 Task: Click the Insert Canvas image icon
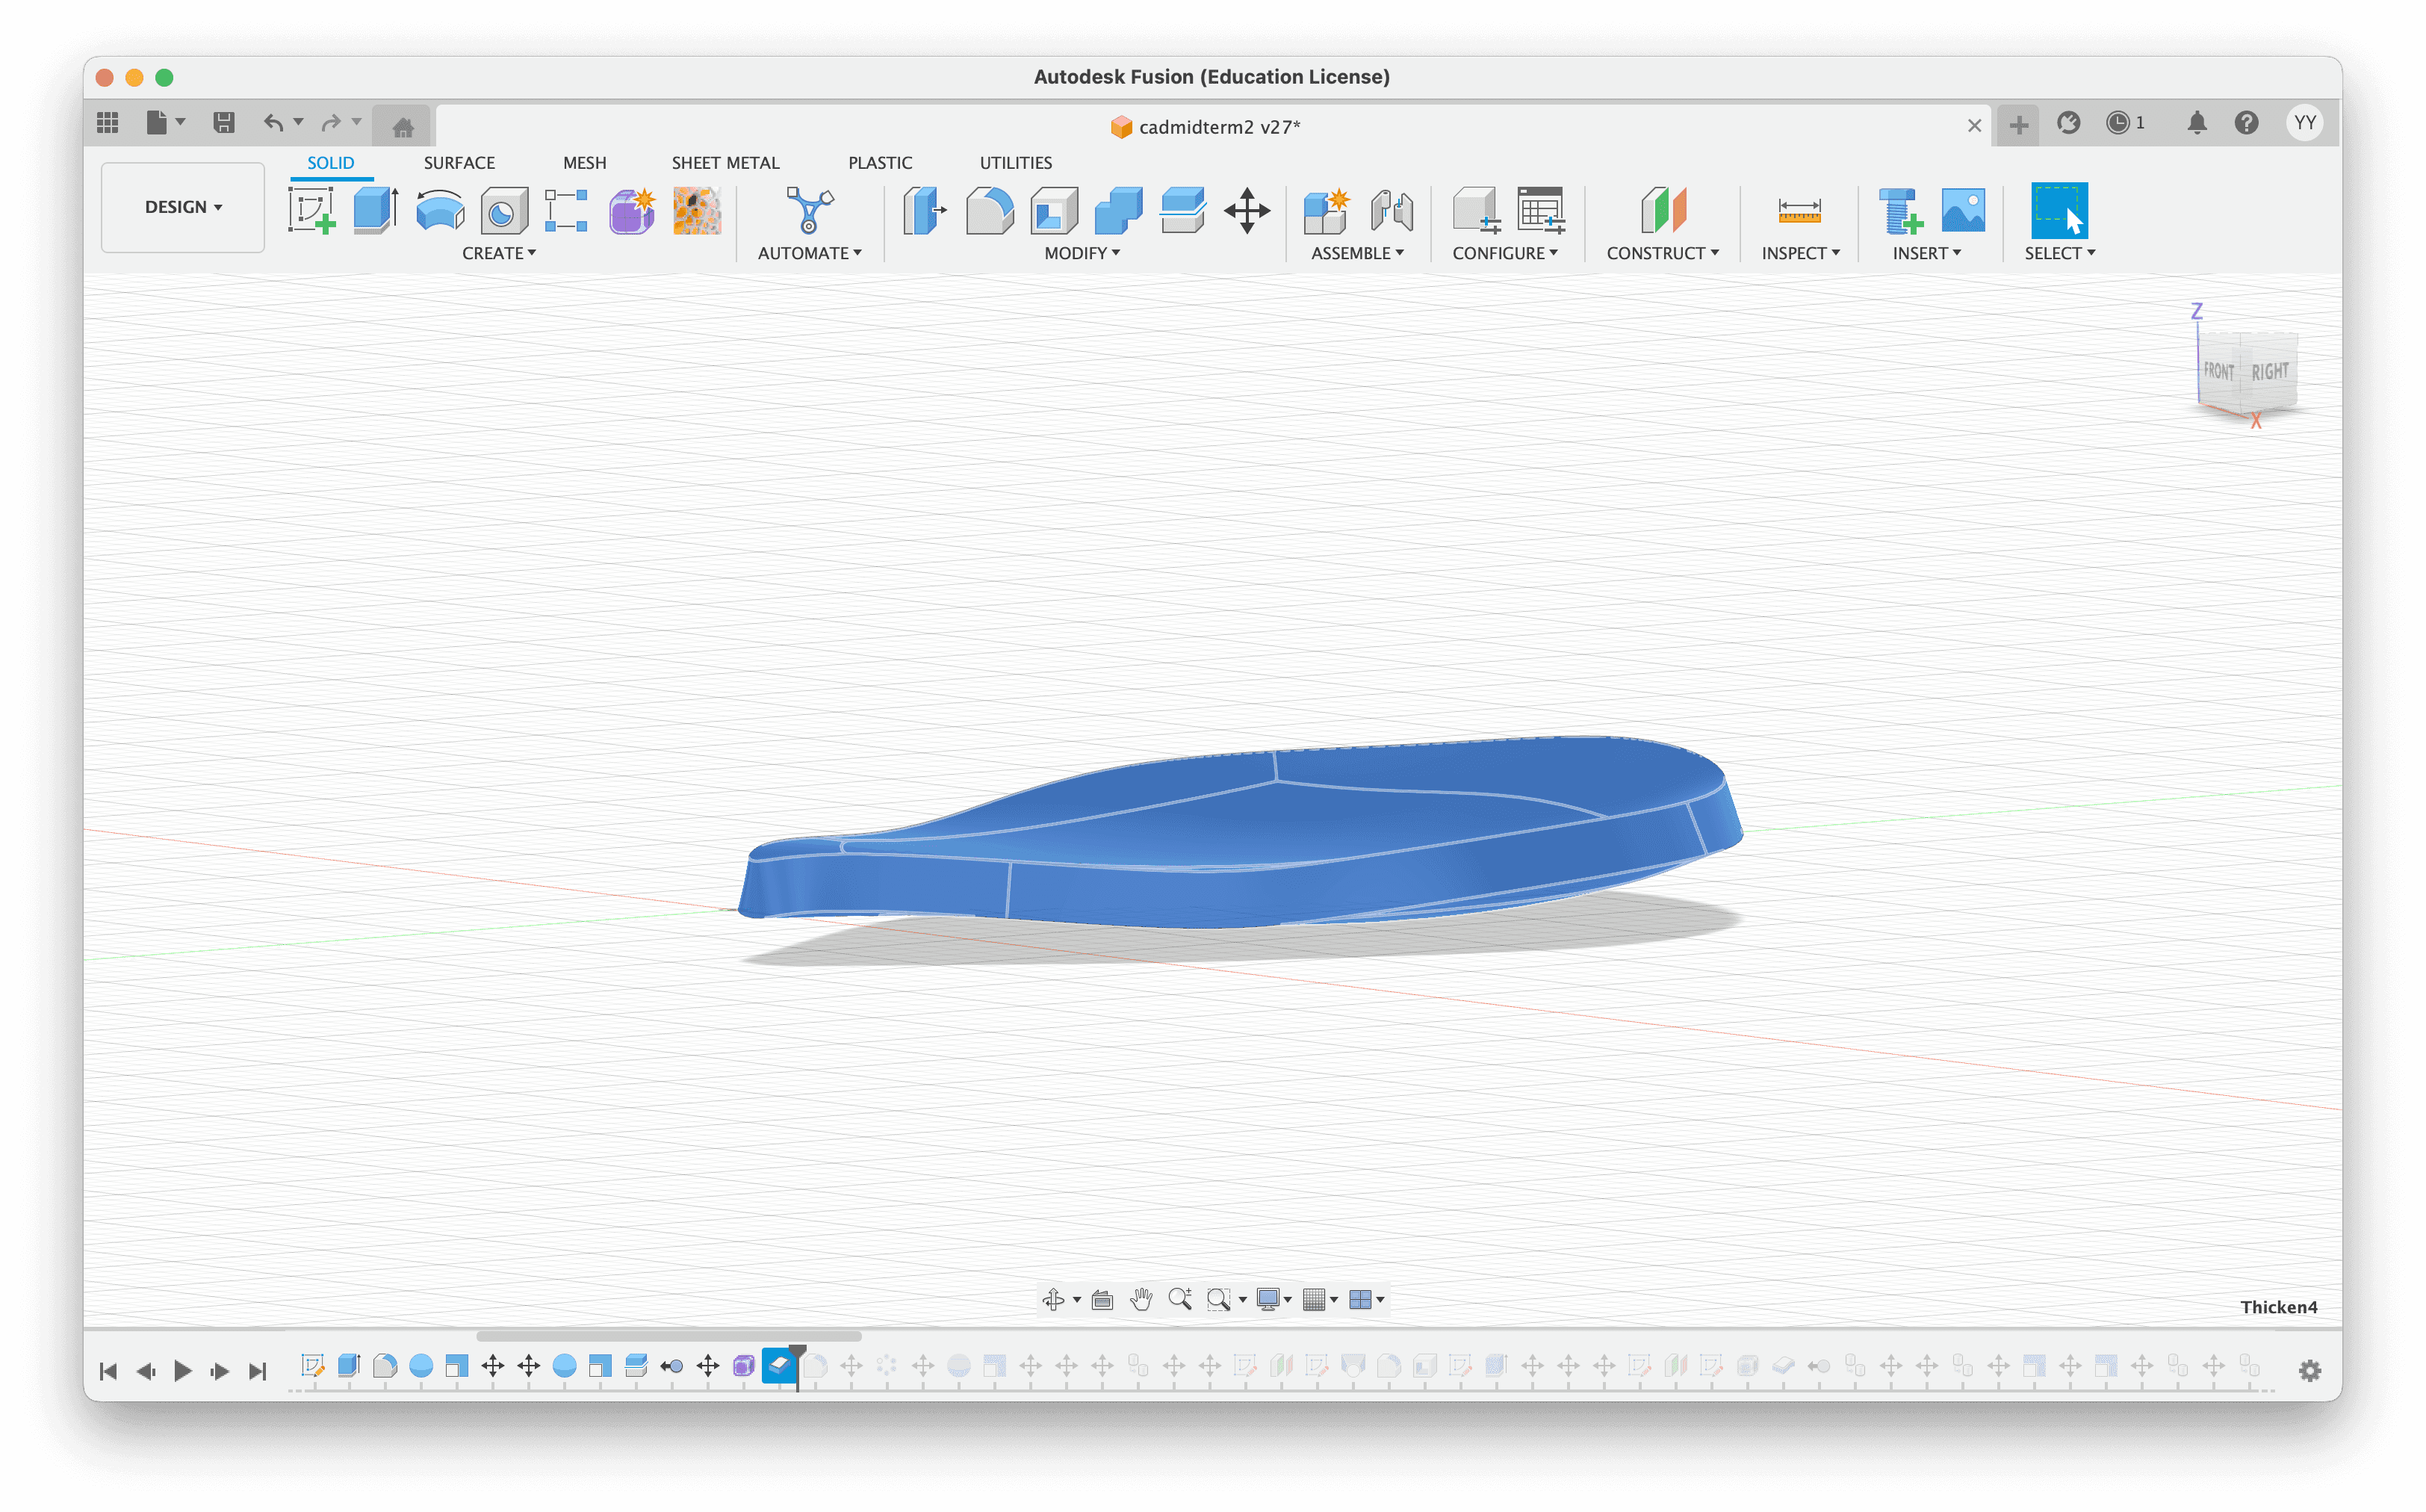point(1962,210)
